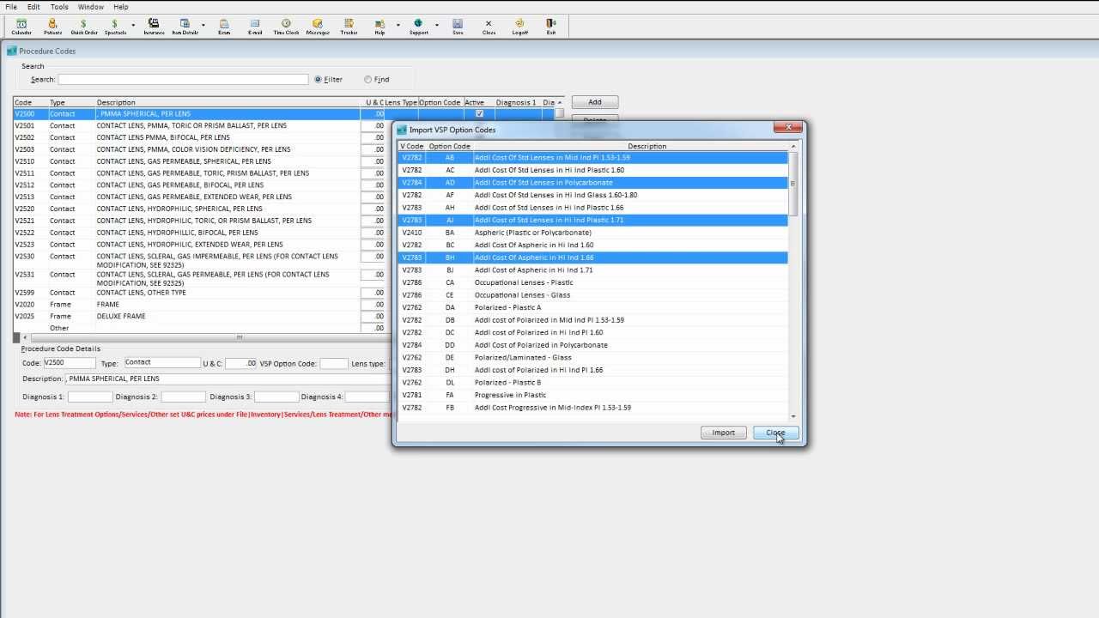
Task: Open the Edit menu
Action: tap(33, 7)
